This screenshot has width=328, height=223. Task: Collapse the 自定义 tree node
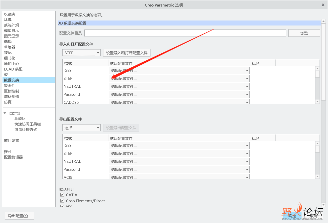(x=5, y=113)
